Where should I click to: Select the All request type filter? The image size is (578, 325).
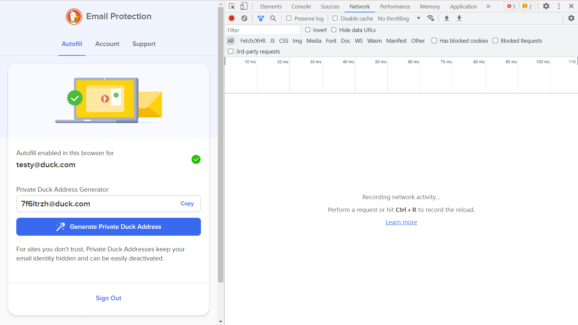click(x=231, y=41)
